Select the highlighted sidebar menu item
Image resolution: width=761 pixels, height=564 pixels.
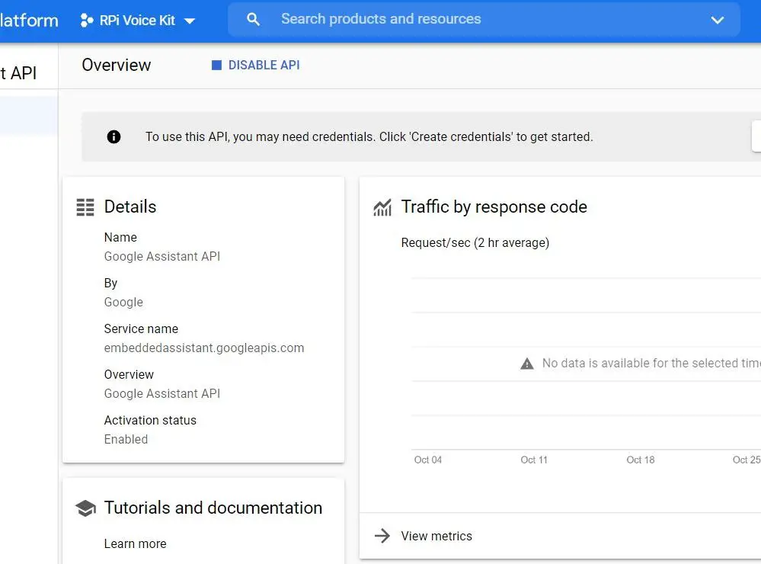tap(29, 116)
